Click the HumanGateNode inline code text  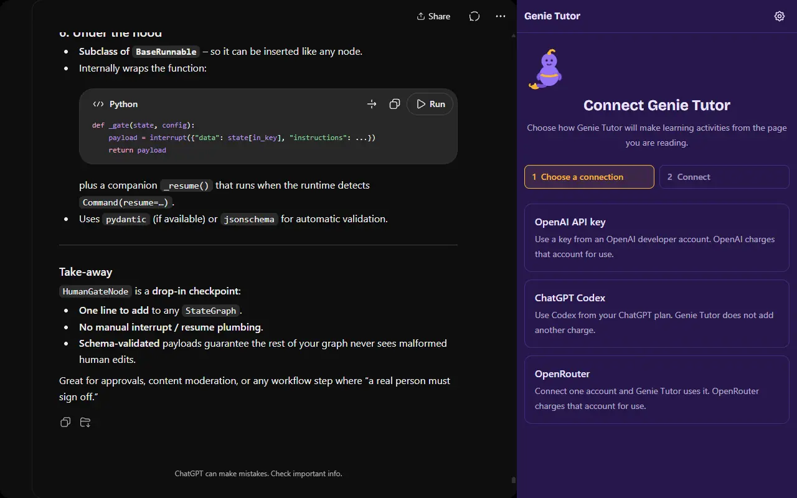pos(96,291)
